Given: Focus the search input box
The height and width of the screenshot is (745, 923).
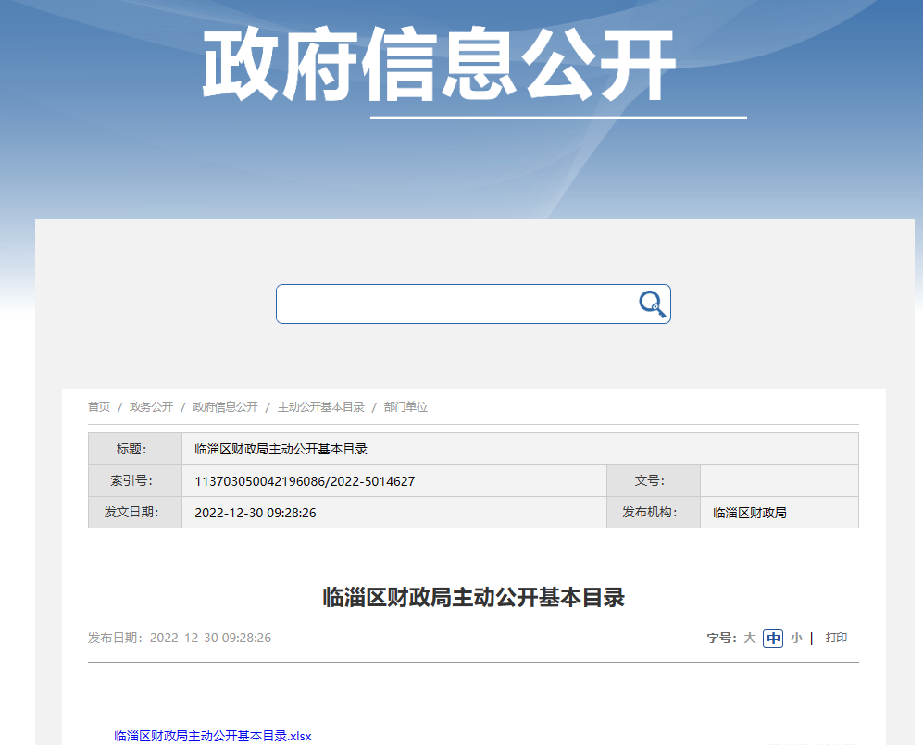Looking at the screenshot, I should (x=454, y=304).
